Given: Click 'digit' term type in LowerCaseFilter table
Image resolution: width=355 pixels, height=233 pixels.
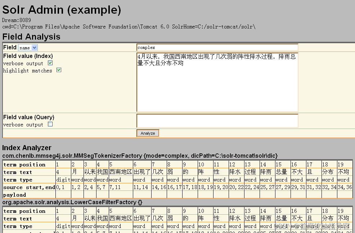Looking at the screenshot, I should point(63,226).
